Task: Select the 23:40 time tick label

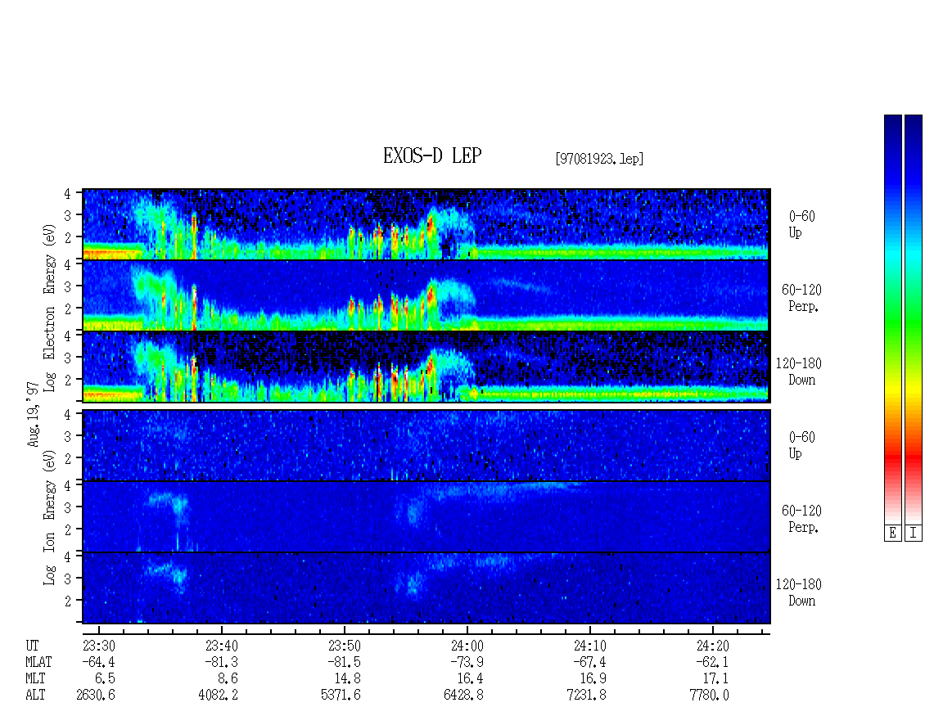Action: (221, 646)
